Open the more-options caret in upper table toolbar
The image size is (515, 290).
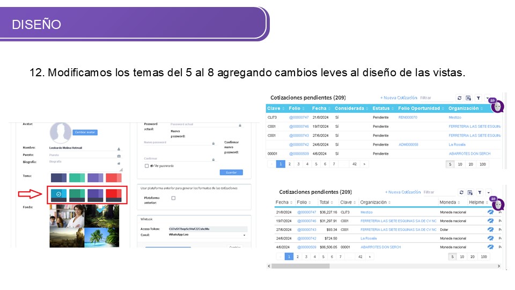488,98
